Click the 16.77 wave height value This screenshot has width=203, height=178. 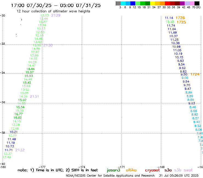click(18, 114)
